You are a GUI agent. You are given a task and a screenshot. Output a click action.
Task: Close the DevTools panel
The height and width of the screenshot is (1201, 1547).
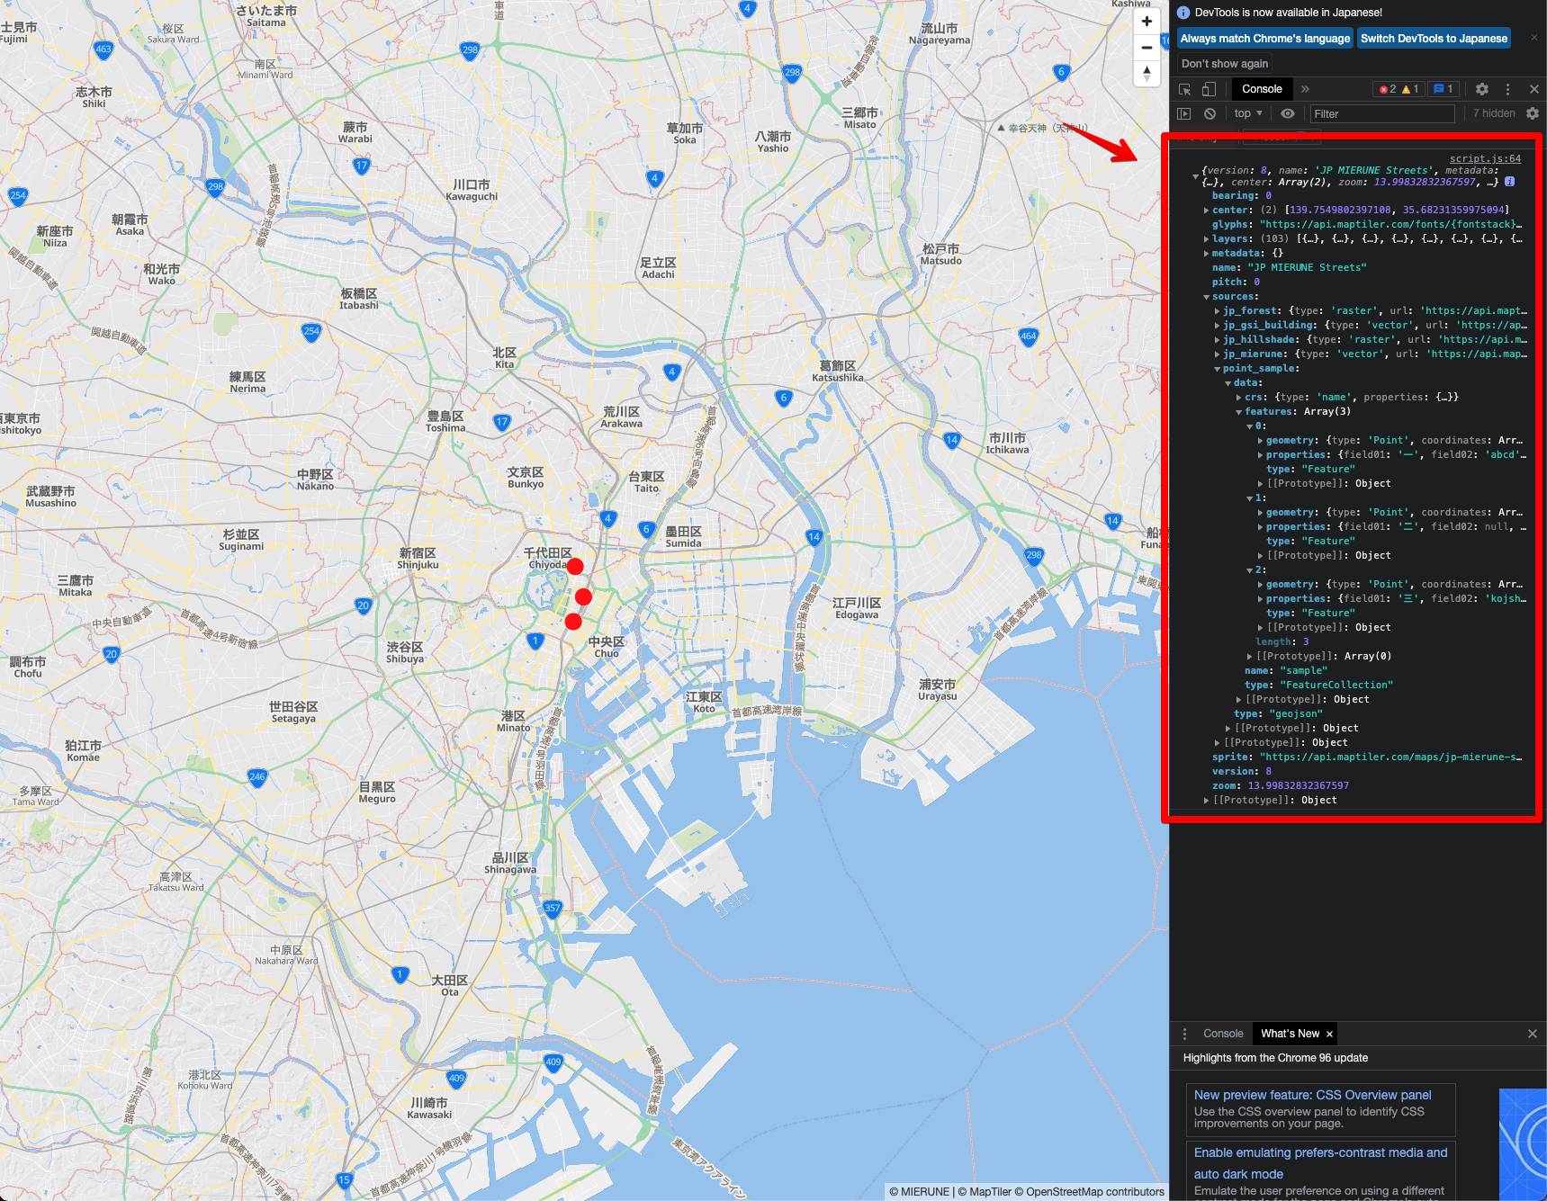tap(1534, 89)
